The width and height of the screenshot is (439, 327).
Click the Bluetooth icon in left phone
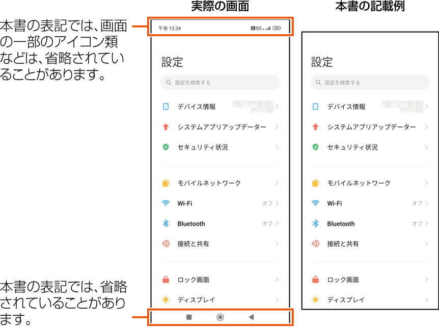166,223
